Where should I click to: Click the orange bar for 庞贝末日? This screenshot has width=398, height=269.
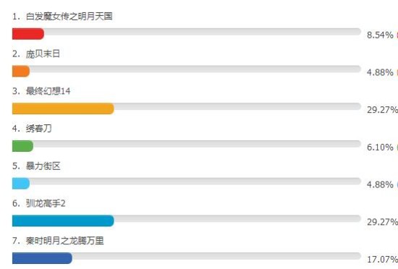[x=21, y=71]
